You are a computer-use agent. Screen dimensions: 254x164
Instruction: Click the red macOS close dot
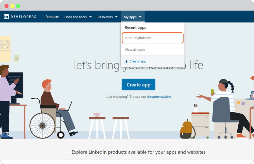6,6
